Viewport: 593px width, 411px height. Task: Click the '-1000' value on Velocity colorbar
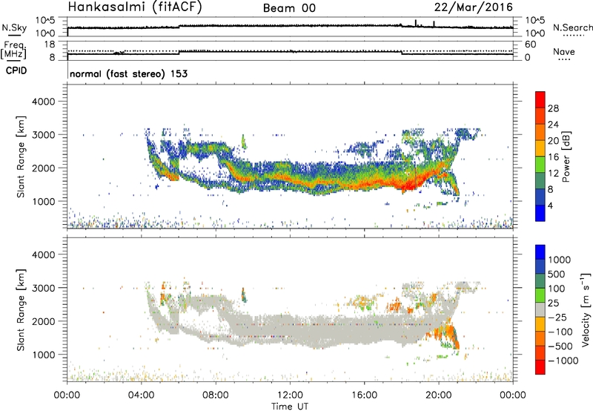pos(563,361)
